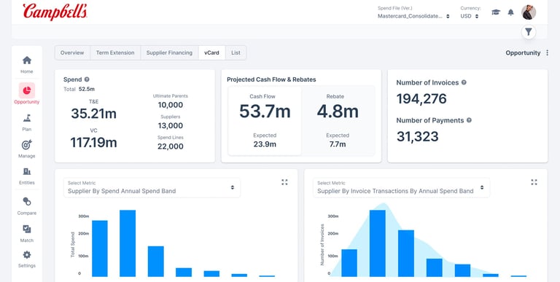Image resolution: width=560 pixels, height=282 pixels.
Task: Click the graduation cap learning icon
Action: (496, 12)
